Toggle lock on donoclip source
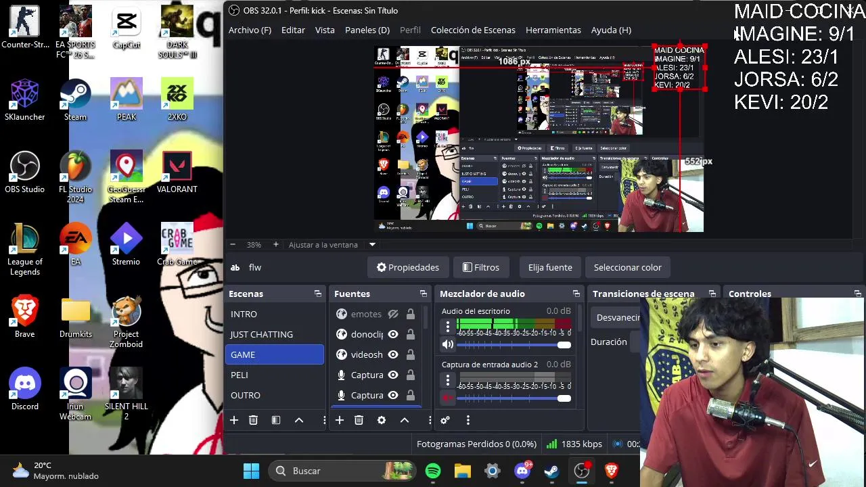 (411, 334)
